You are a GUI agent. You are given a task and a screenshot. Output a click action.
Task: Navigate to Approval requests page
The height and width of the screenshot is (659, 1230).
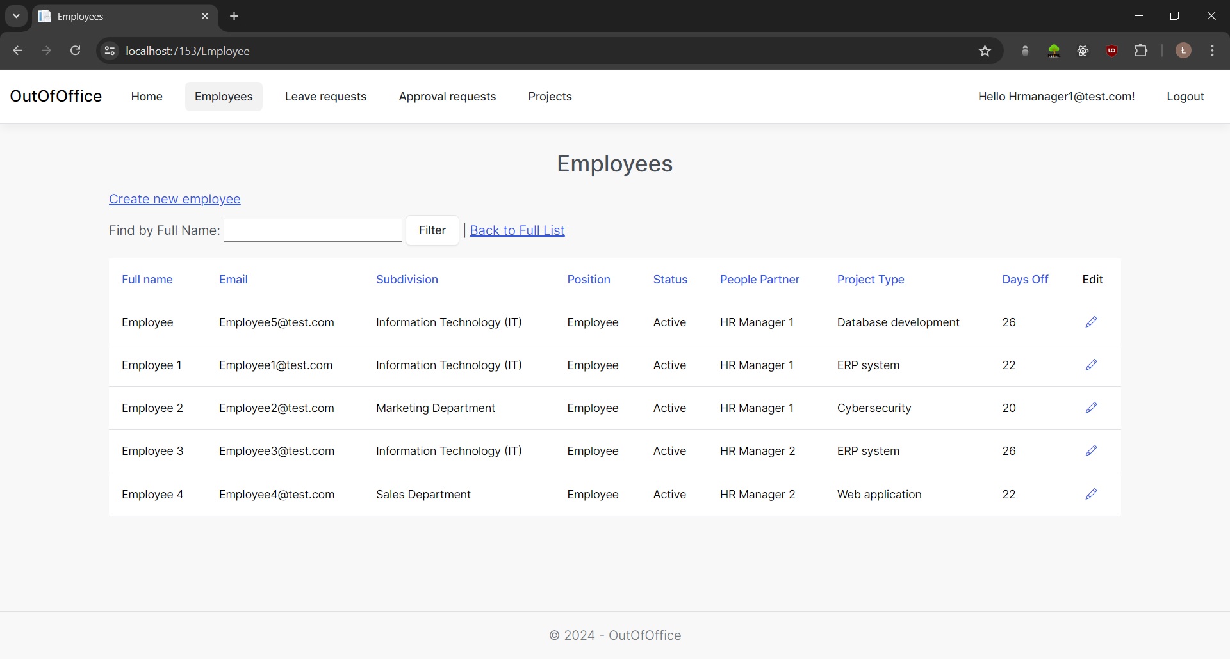pos(447,97)
